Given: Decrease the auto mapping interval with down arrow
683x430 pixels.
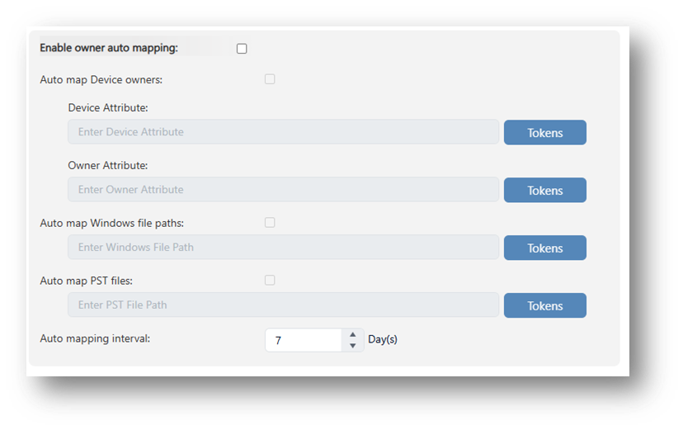Looking at the screenshot, I should coord(353,346).
